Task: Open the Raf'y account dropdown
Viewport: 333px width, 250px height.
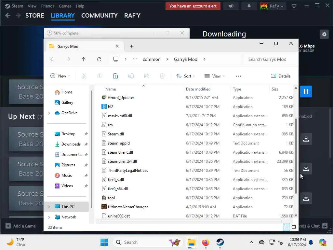Action: pos(273,6)
